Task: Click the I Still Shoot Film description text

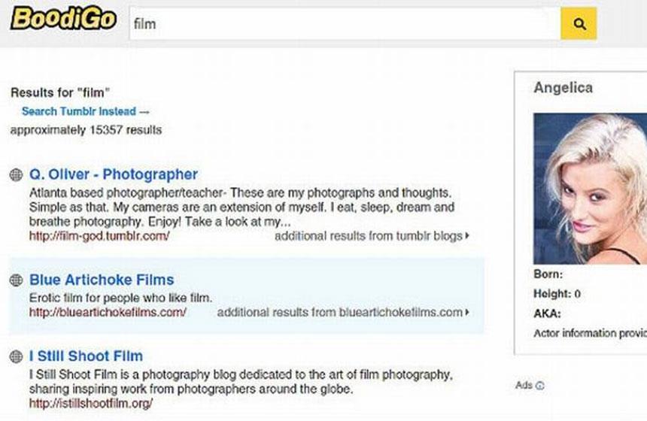Action: click(x=241, y=382)
